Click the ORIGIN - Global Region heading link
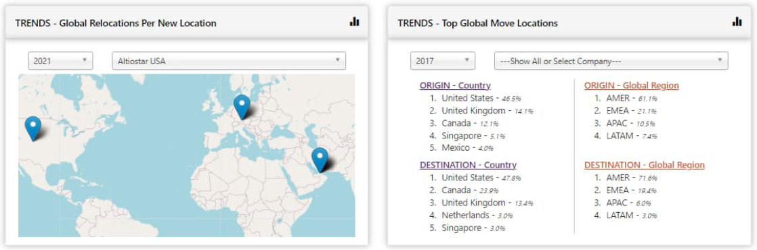 (632, 86)
